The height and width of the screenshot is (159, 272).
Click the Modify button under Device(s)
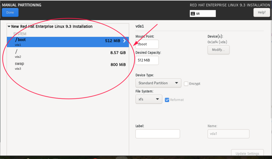(x=218, y=50)
